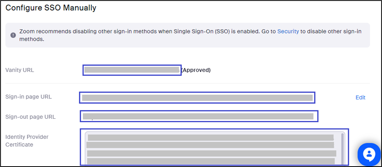382x167 pixels.
Task: Click the Sign-out page URL value field
Action: pyautogui.click(x=199, y=116)
